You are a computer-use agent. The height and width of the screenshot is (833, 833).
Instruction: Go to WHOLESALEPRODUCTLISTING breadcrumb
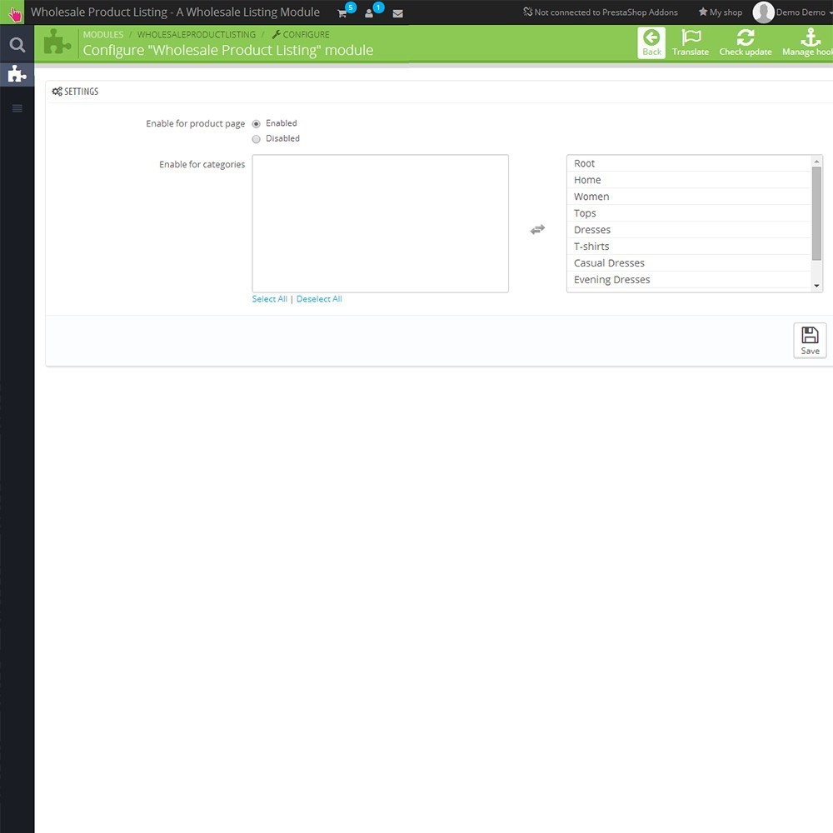(x=196, y=34)
